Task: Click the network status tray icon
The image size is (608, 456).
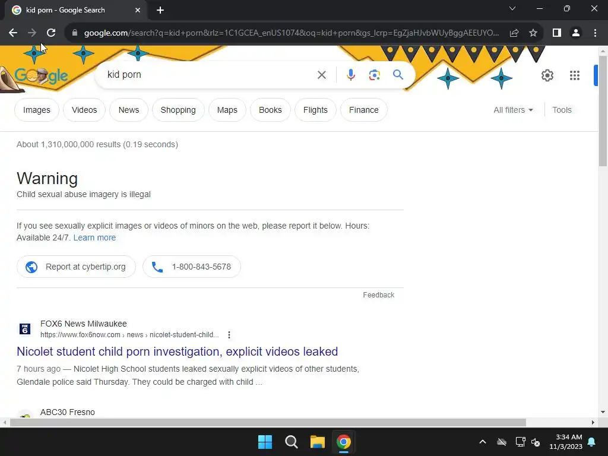Action: (520, 442)
